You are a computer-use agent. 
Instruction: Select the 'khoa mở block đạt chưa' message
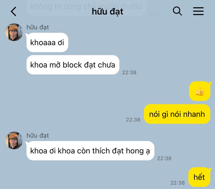coord(73,65)
